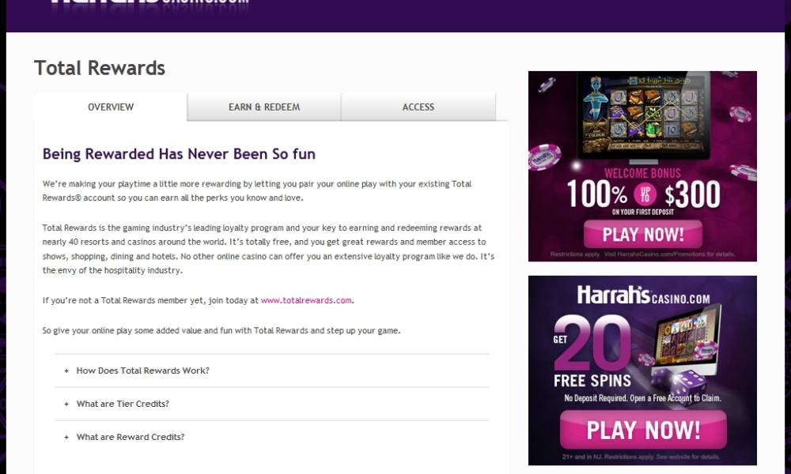
Task: Click plus icon beside What are Tier Credits
Action: point(66,404)
